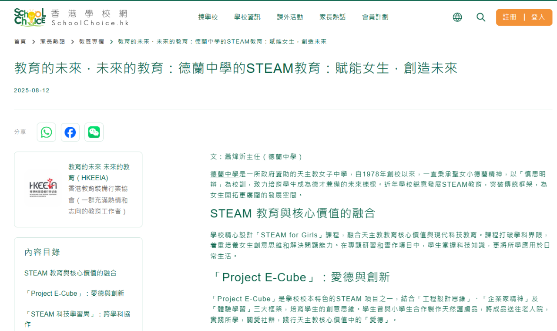Screen dimensions: 557x331
Task: Expand the 課外活動 menu
Action: (x=290, y=17)
